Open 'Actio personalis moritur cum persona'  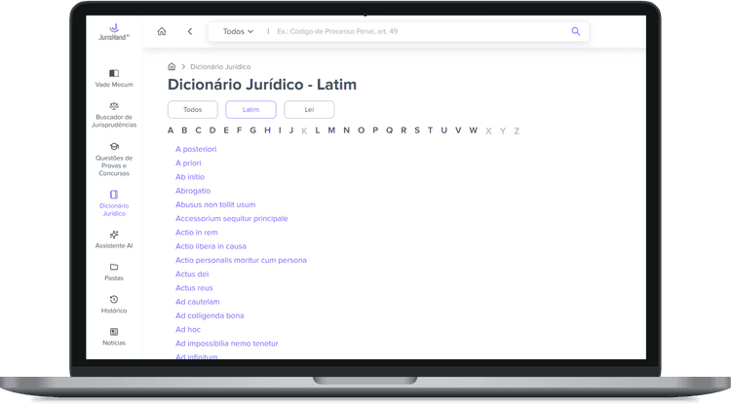(x=241, y=260)
